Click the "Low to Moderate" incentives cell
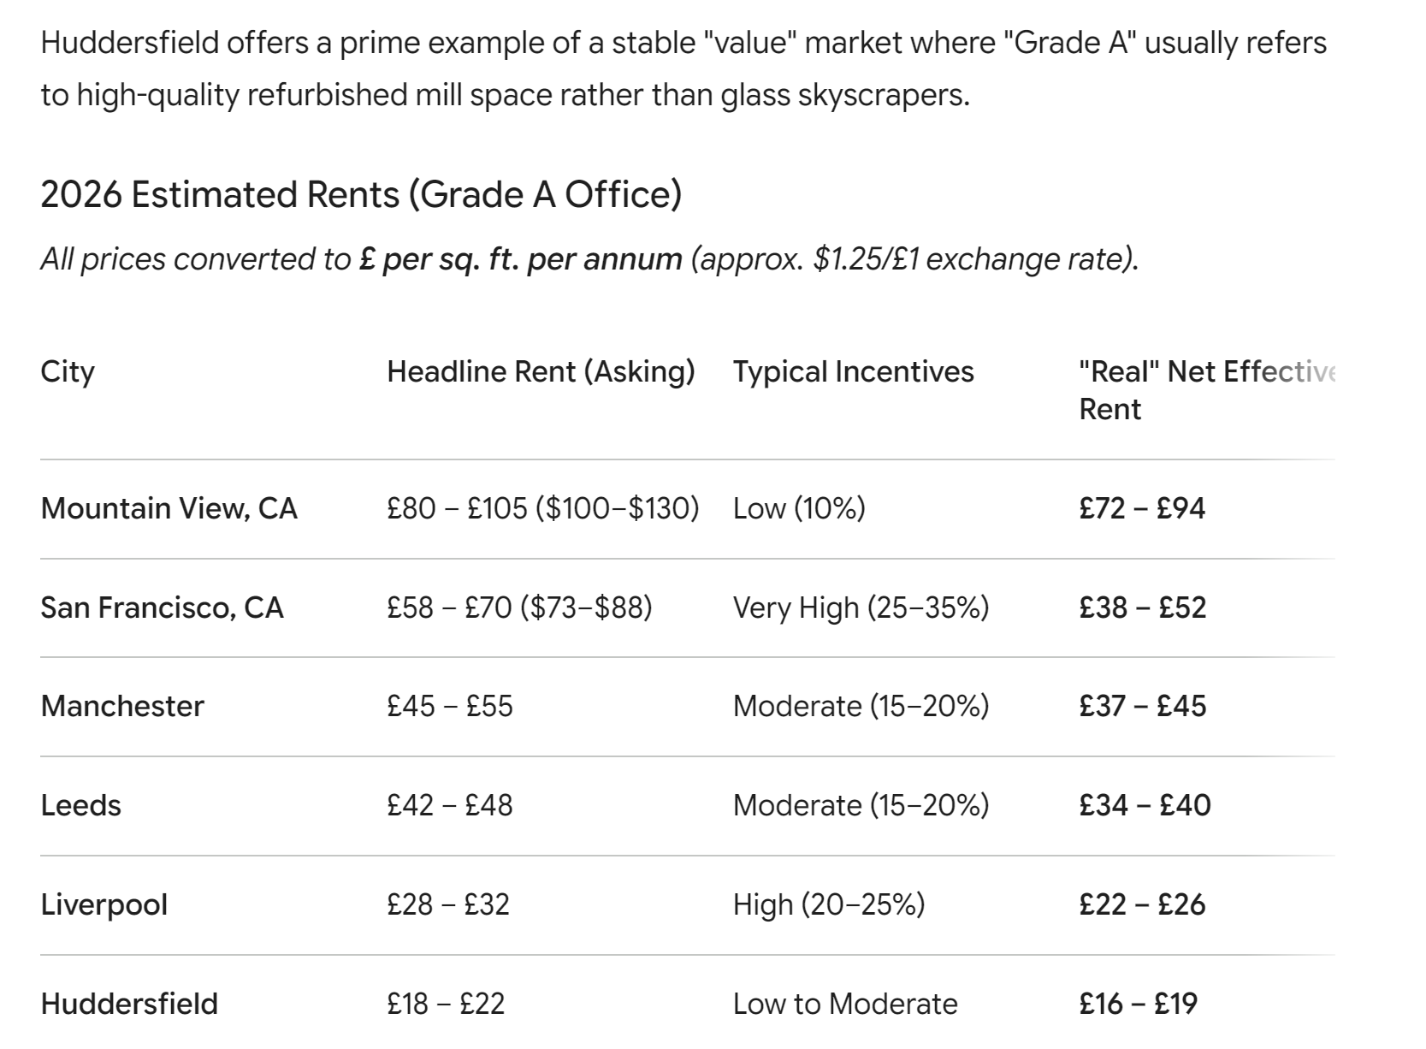 point(845,1005)
